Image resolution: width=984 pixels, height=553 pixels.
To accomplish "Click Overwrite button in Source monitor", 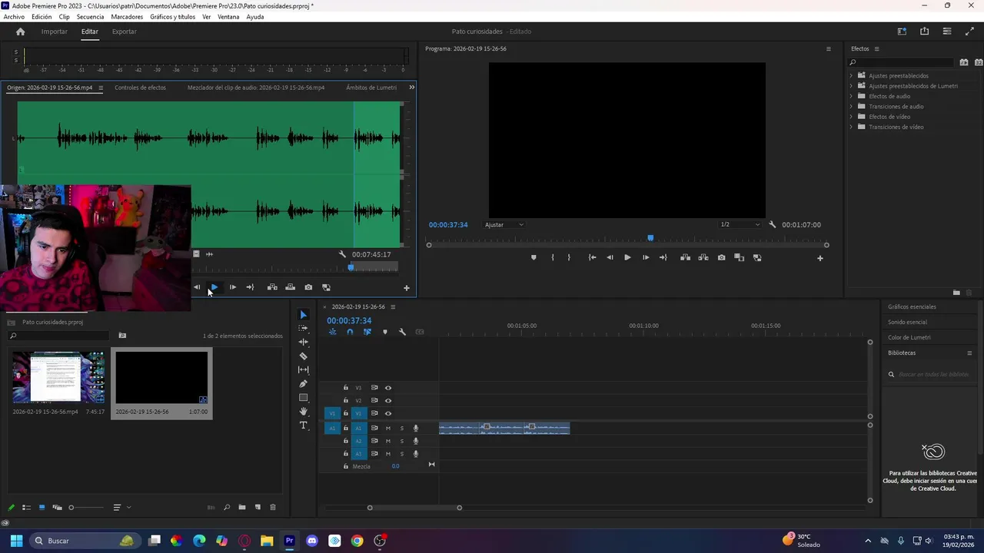I will [x=290, y=287].
